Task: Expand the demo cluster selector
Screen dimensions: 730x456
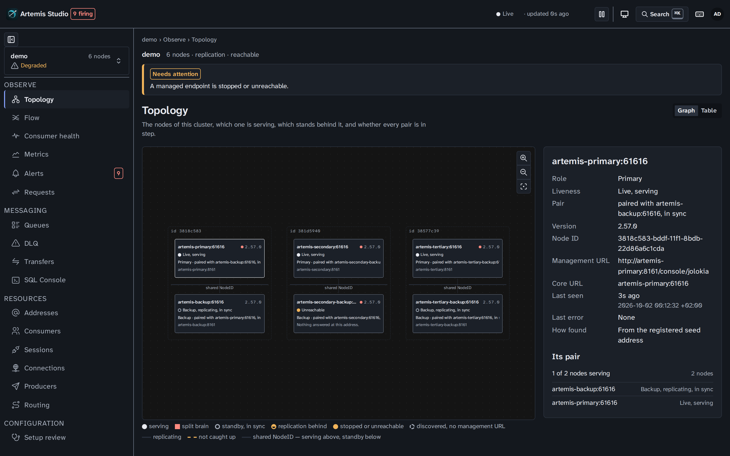Action: (x=67, y=61)
